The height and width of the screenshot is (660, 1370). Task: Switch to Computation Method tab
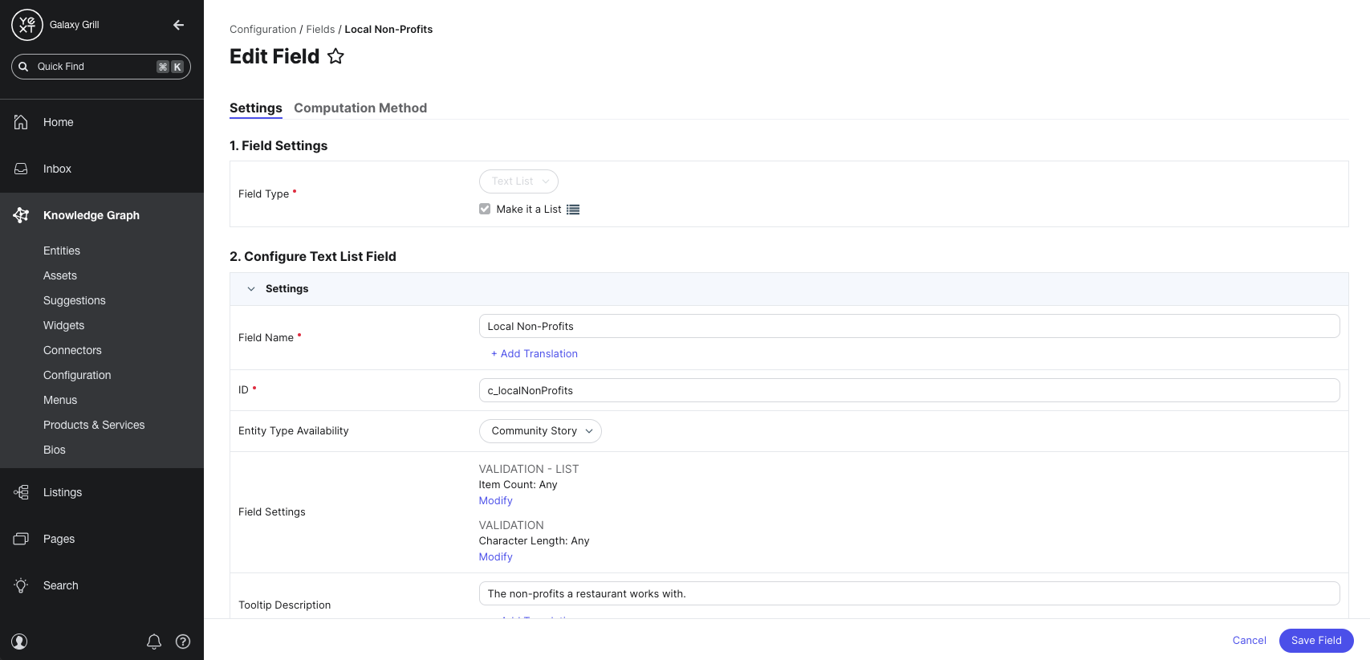[360, 108]
